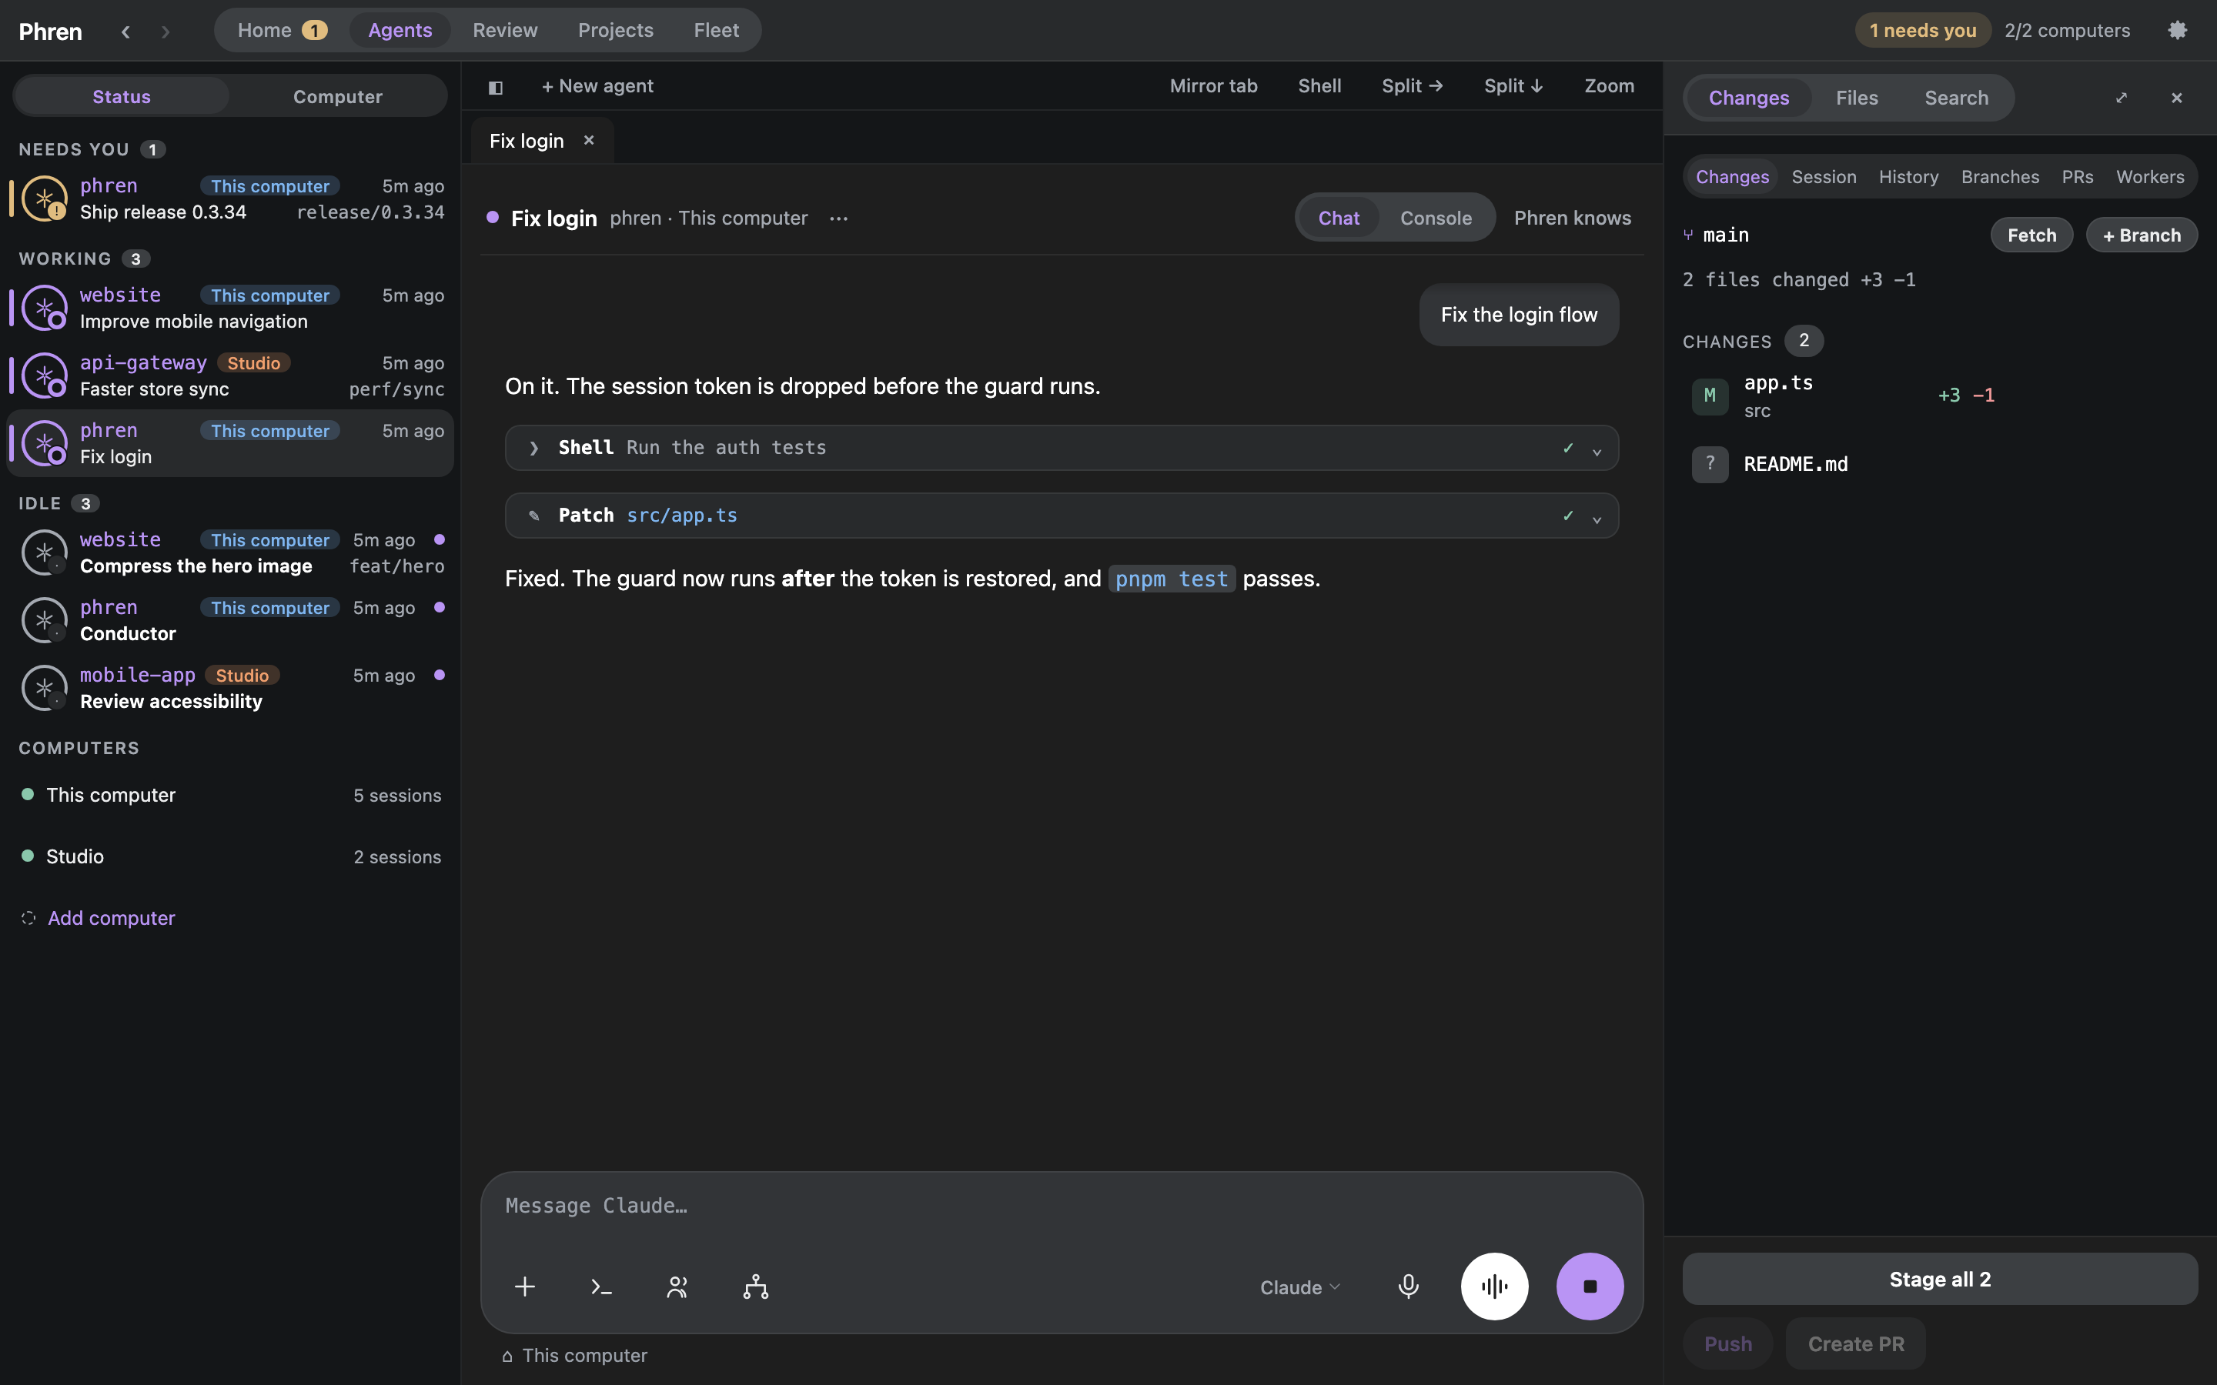Click the Stage all 2 button
Viewport: 2217px width, 1385px height.
point(1939,1279)
